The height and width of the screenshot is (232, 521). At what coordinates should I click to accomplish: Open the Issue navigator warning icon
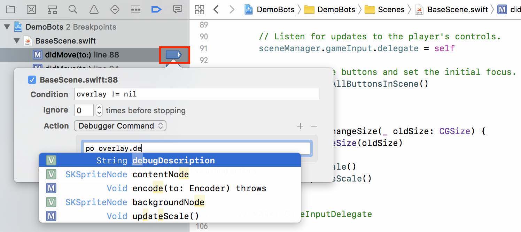coord(94,9)
